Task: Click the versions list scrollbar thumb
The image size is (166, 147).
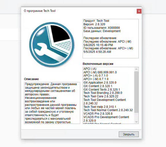Action: [x=136, y=92]
